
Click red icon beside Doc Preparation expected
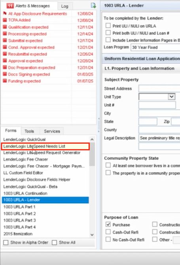5,67
